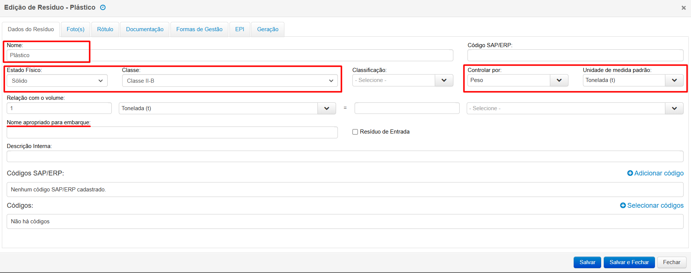Go to the Documentação tab
691x273 pixels.
coord(144,29)
